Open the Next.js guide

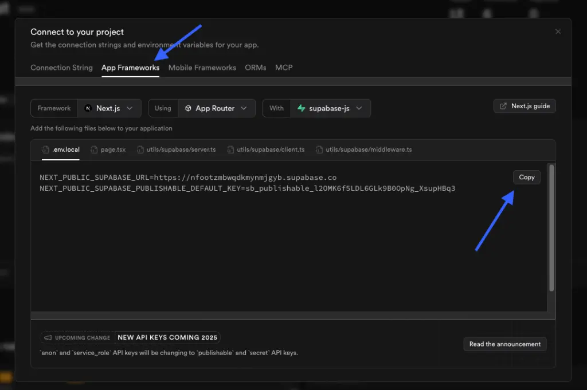pos(525,106)
